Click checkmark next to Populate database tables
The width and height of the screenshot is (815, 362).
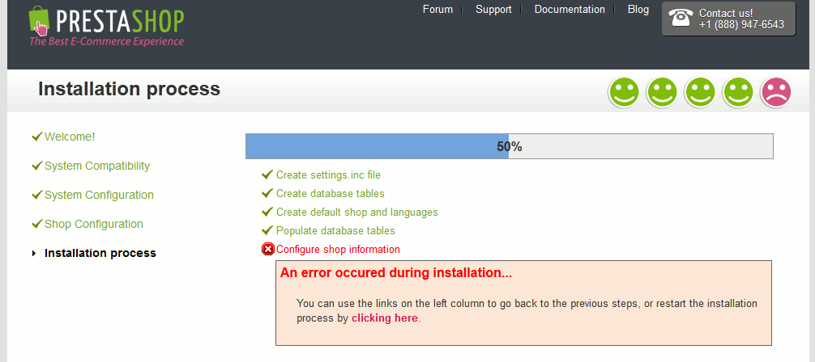click(x=267, y=230)
